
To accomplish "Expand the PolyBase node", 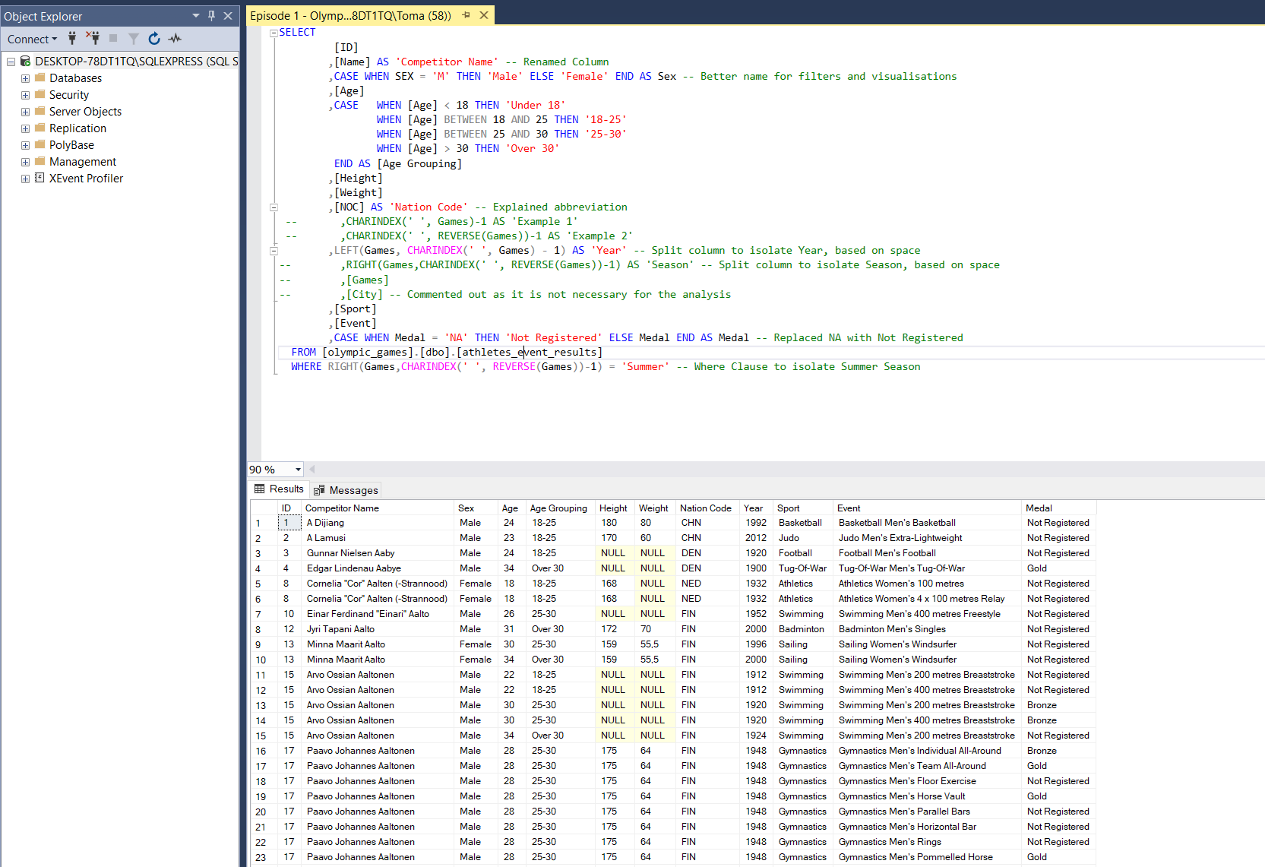I will click(x=25, y=145).
